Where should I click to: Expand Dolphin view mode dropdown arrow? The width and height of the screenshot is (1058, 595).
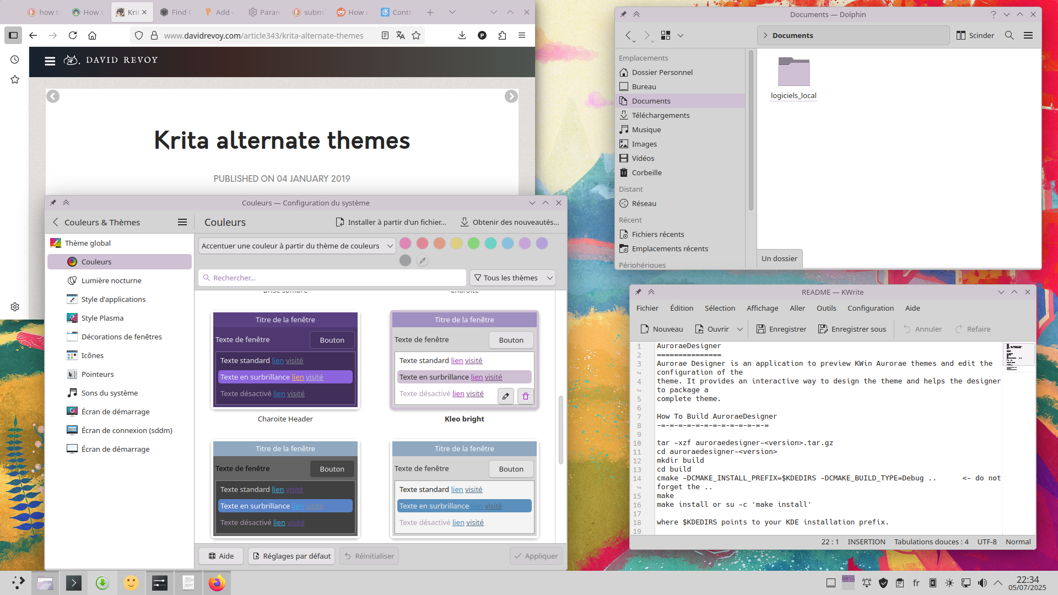681,35
